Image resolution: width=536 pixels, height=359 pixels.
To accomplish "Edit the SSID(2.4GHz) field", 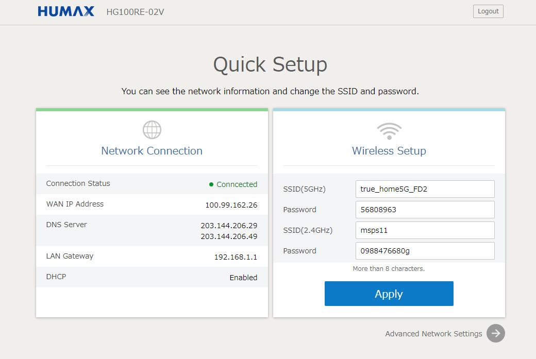I will coord(425,230).
